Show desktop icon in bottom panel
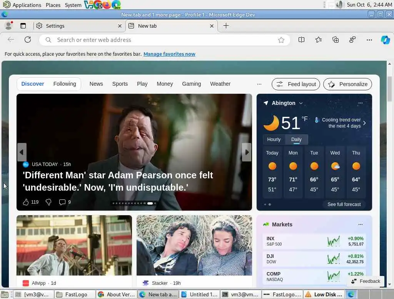This screenshot has height=299, width=394. [x=5, y=294]
